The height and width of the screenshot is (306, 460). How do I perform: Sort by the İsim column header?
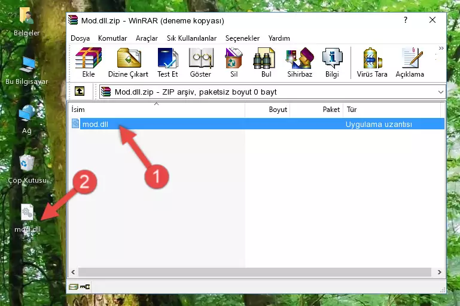(x=157, y=110)
